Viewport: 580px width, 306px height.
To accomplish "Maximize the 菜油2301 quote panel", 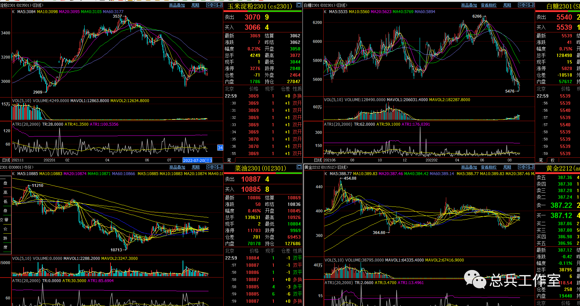I will tap(299, 167).
